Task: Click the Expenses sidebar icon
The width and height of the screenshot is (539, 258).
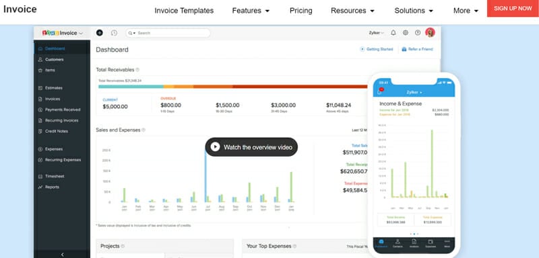Action: tap(40, 149)
